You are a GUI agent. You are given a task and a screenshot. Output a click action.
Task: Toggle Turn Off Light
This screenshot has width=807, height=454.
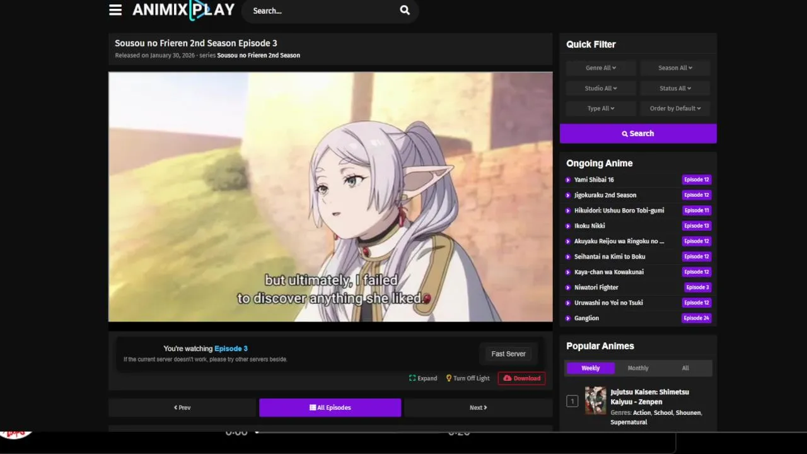click(x=468, y=378)
